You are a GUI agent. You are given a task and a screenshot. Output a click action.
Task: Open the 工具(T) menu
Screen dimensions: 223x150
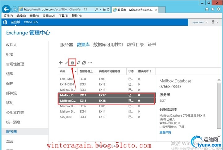(x=63, y=16)
